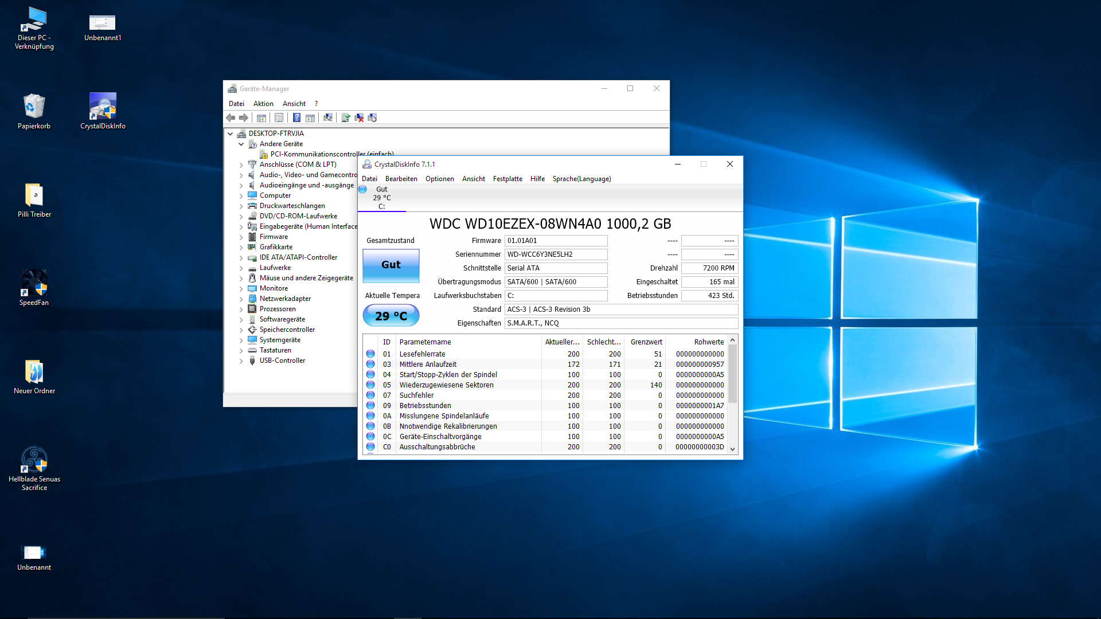Select drive C: Gut 29 °C disk tab
This screenshot has height=619, width=1101.
[x=381, y=198]
